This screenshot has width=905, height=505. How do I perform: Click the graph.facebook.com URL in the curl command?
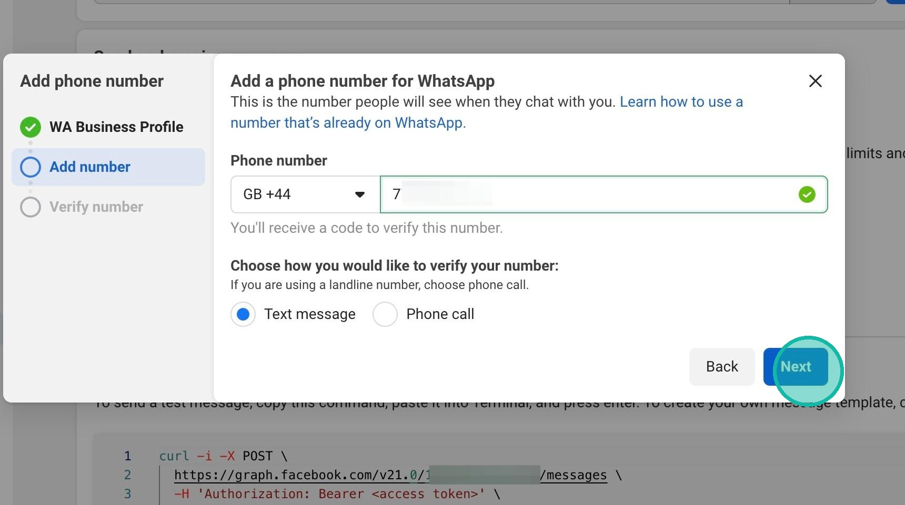390,475
